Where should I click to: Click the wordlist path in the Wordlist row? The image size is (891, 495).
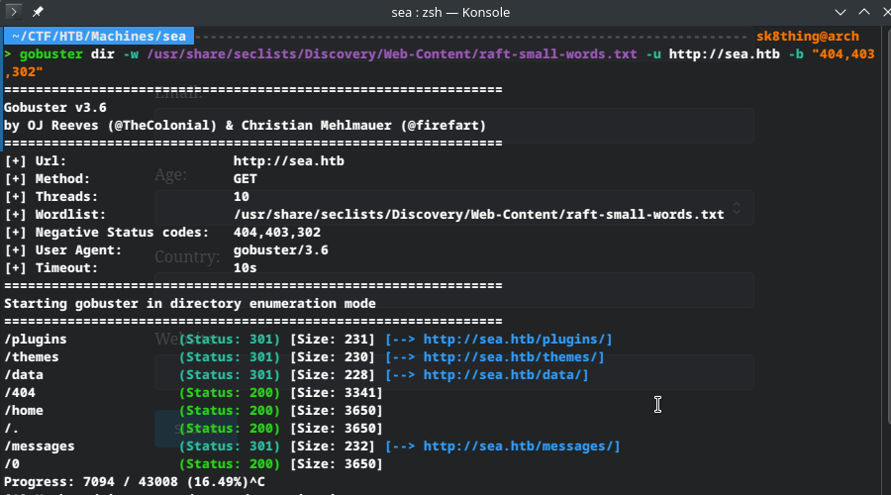click(478, 215)
